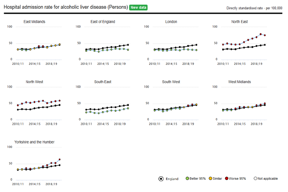Click the highest red point in North East chart
288x192 pixels.
click(261, 34)
